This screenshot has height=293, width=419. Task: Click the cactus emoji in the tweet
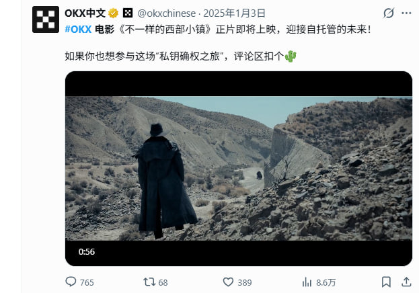pos(291,56)
